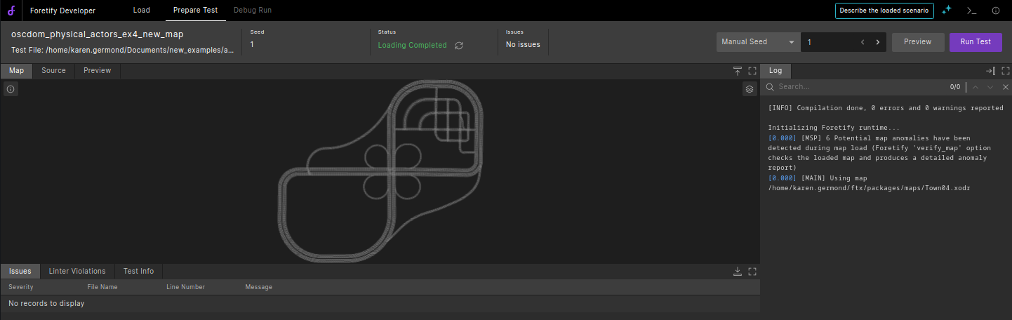The width and height of the screenshot is (1012, 320).
Task: Increment seed with the right chevron
Action: point(877,42)
